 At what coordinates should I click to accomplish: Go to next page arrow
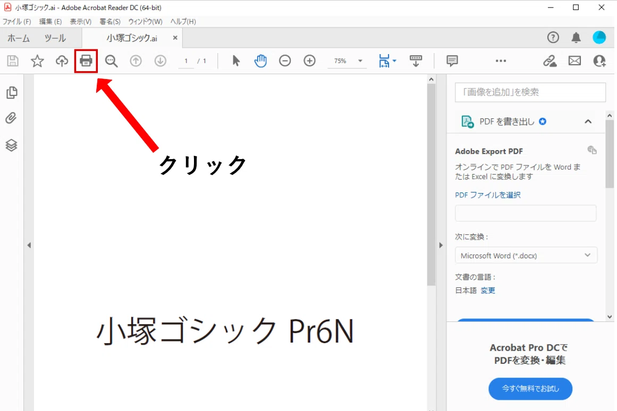click(160, 61)
